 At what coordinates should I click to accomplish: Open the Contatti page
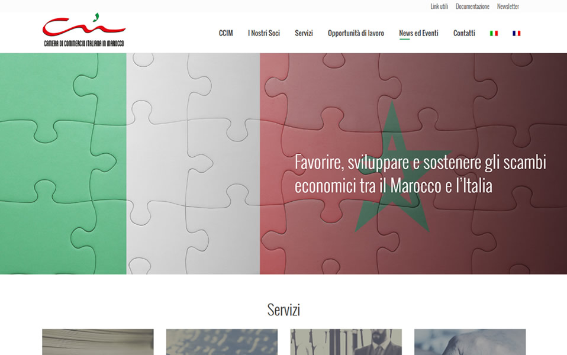(x=464, y=33)
